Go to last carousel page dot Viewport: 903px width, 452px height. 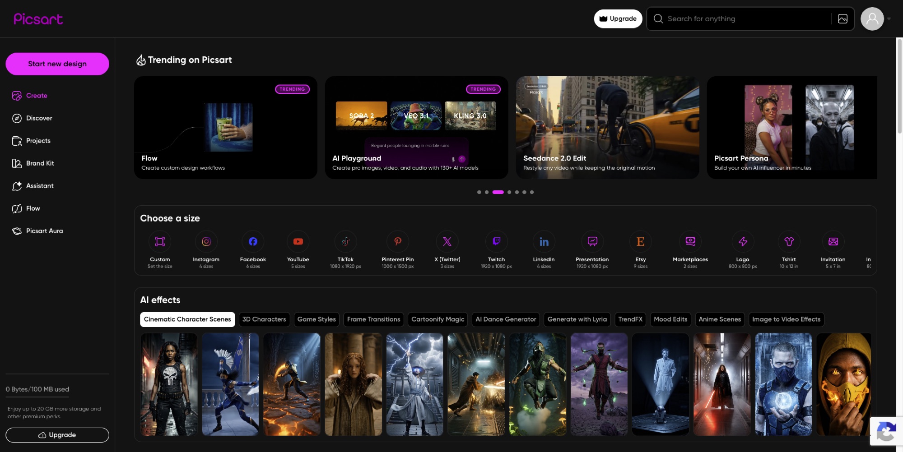point(532,192)
